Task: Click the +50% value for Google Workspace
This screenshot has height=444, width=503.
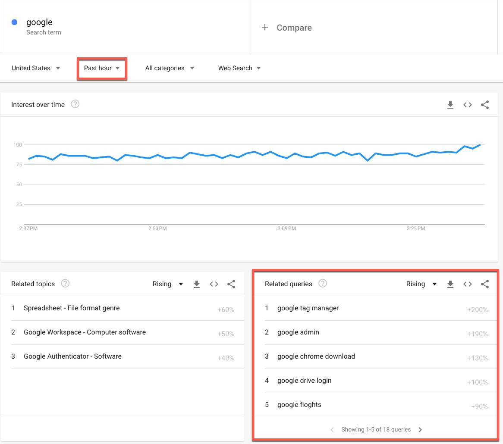Action: (x=226, y=334)
